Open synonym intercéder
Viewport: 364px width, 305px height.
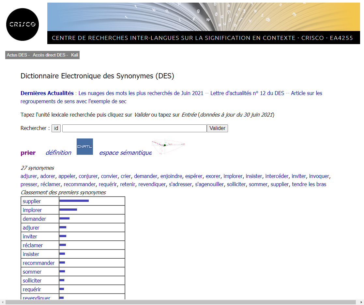tap(277, 176)
